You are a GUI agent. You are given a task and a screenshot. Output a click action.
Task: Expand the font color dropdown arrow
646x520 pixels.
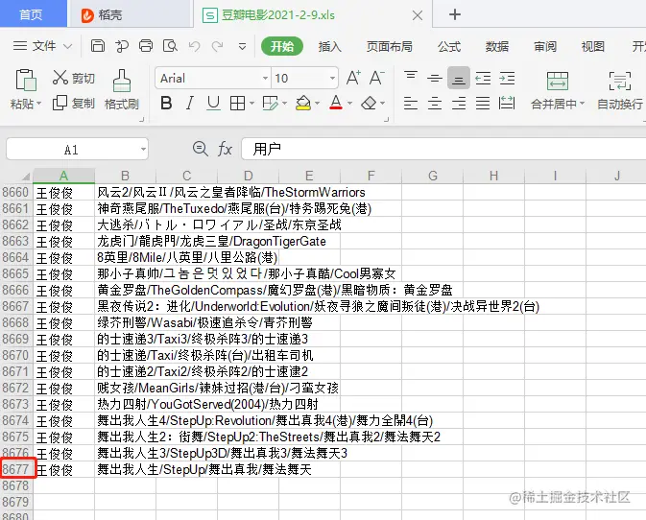tap(349, 103)
